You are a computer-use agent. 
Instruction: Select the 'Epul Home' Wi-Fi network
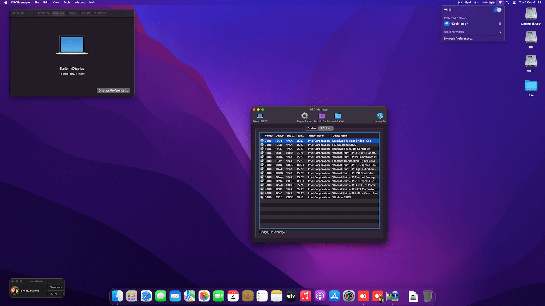(x=473, y=24)
